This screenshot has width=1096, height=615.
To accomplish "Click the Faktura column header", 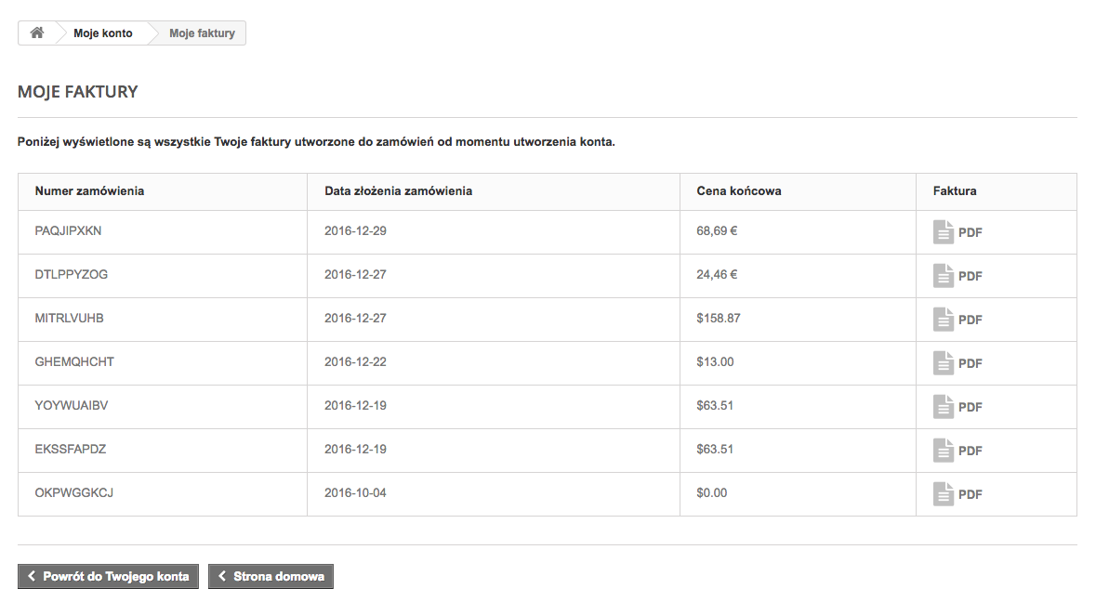I will coord(955,191).
